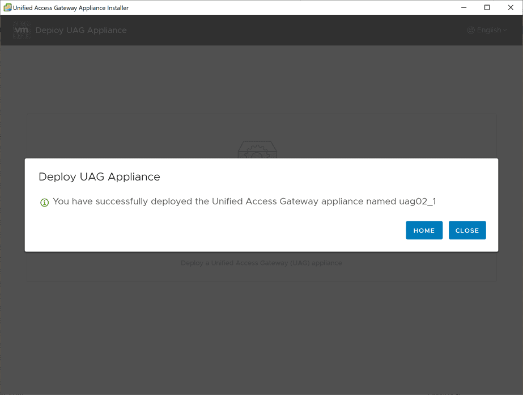This screenshot has height=395, width=523.
Task: Minimize the installer window
Action: (x=464, y=7)
